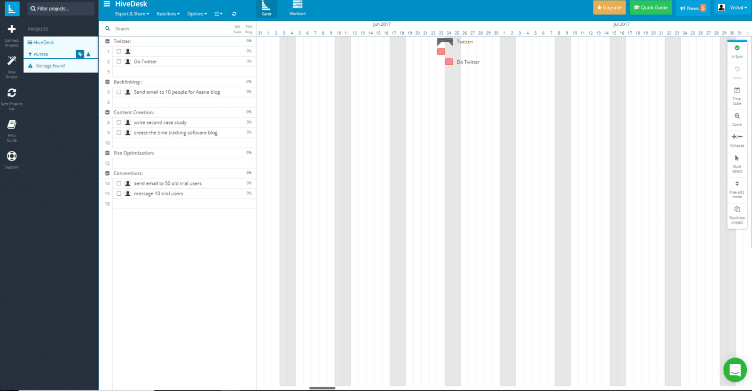Open the Options dropdown
Screen dimensions: 752x391
click(197, 14)
